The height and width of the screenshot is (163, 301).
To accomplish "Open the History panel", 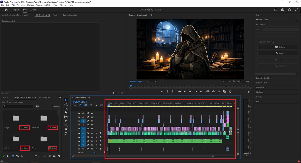I will pos(259,97).
